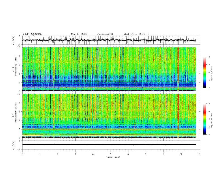Click the "-7" tick on ch.2 colorbar

point(209,135)
